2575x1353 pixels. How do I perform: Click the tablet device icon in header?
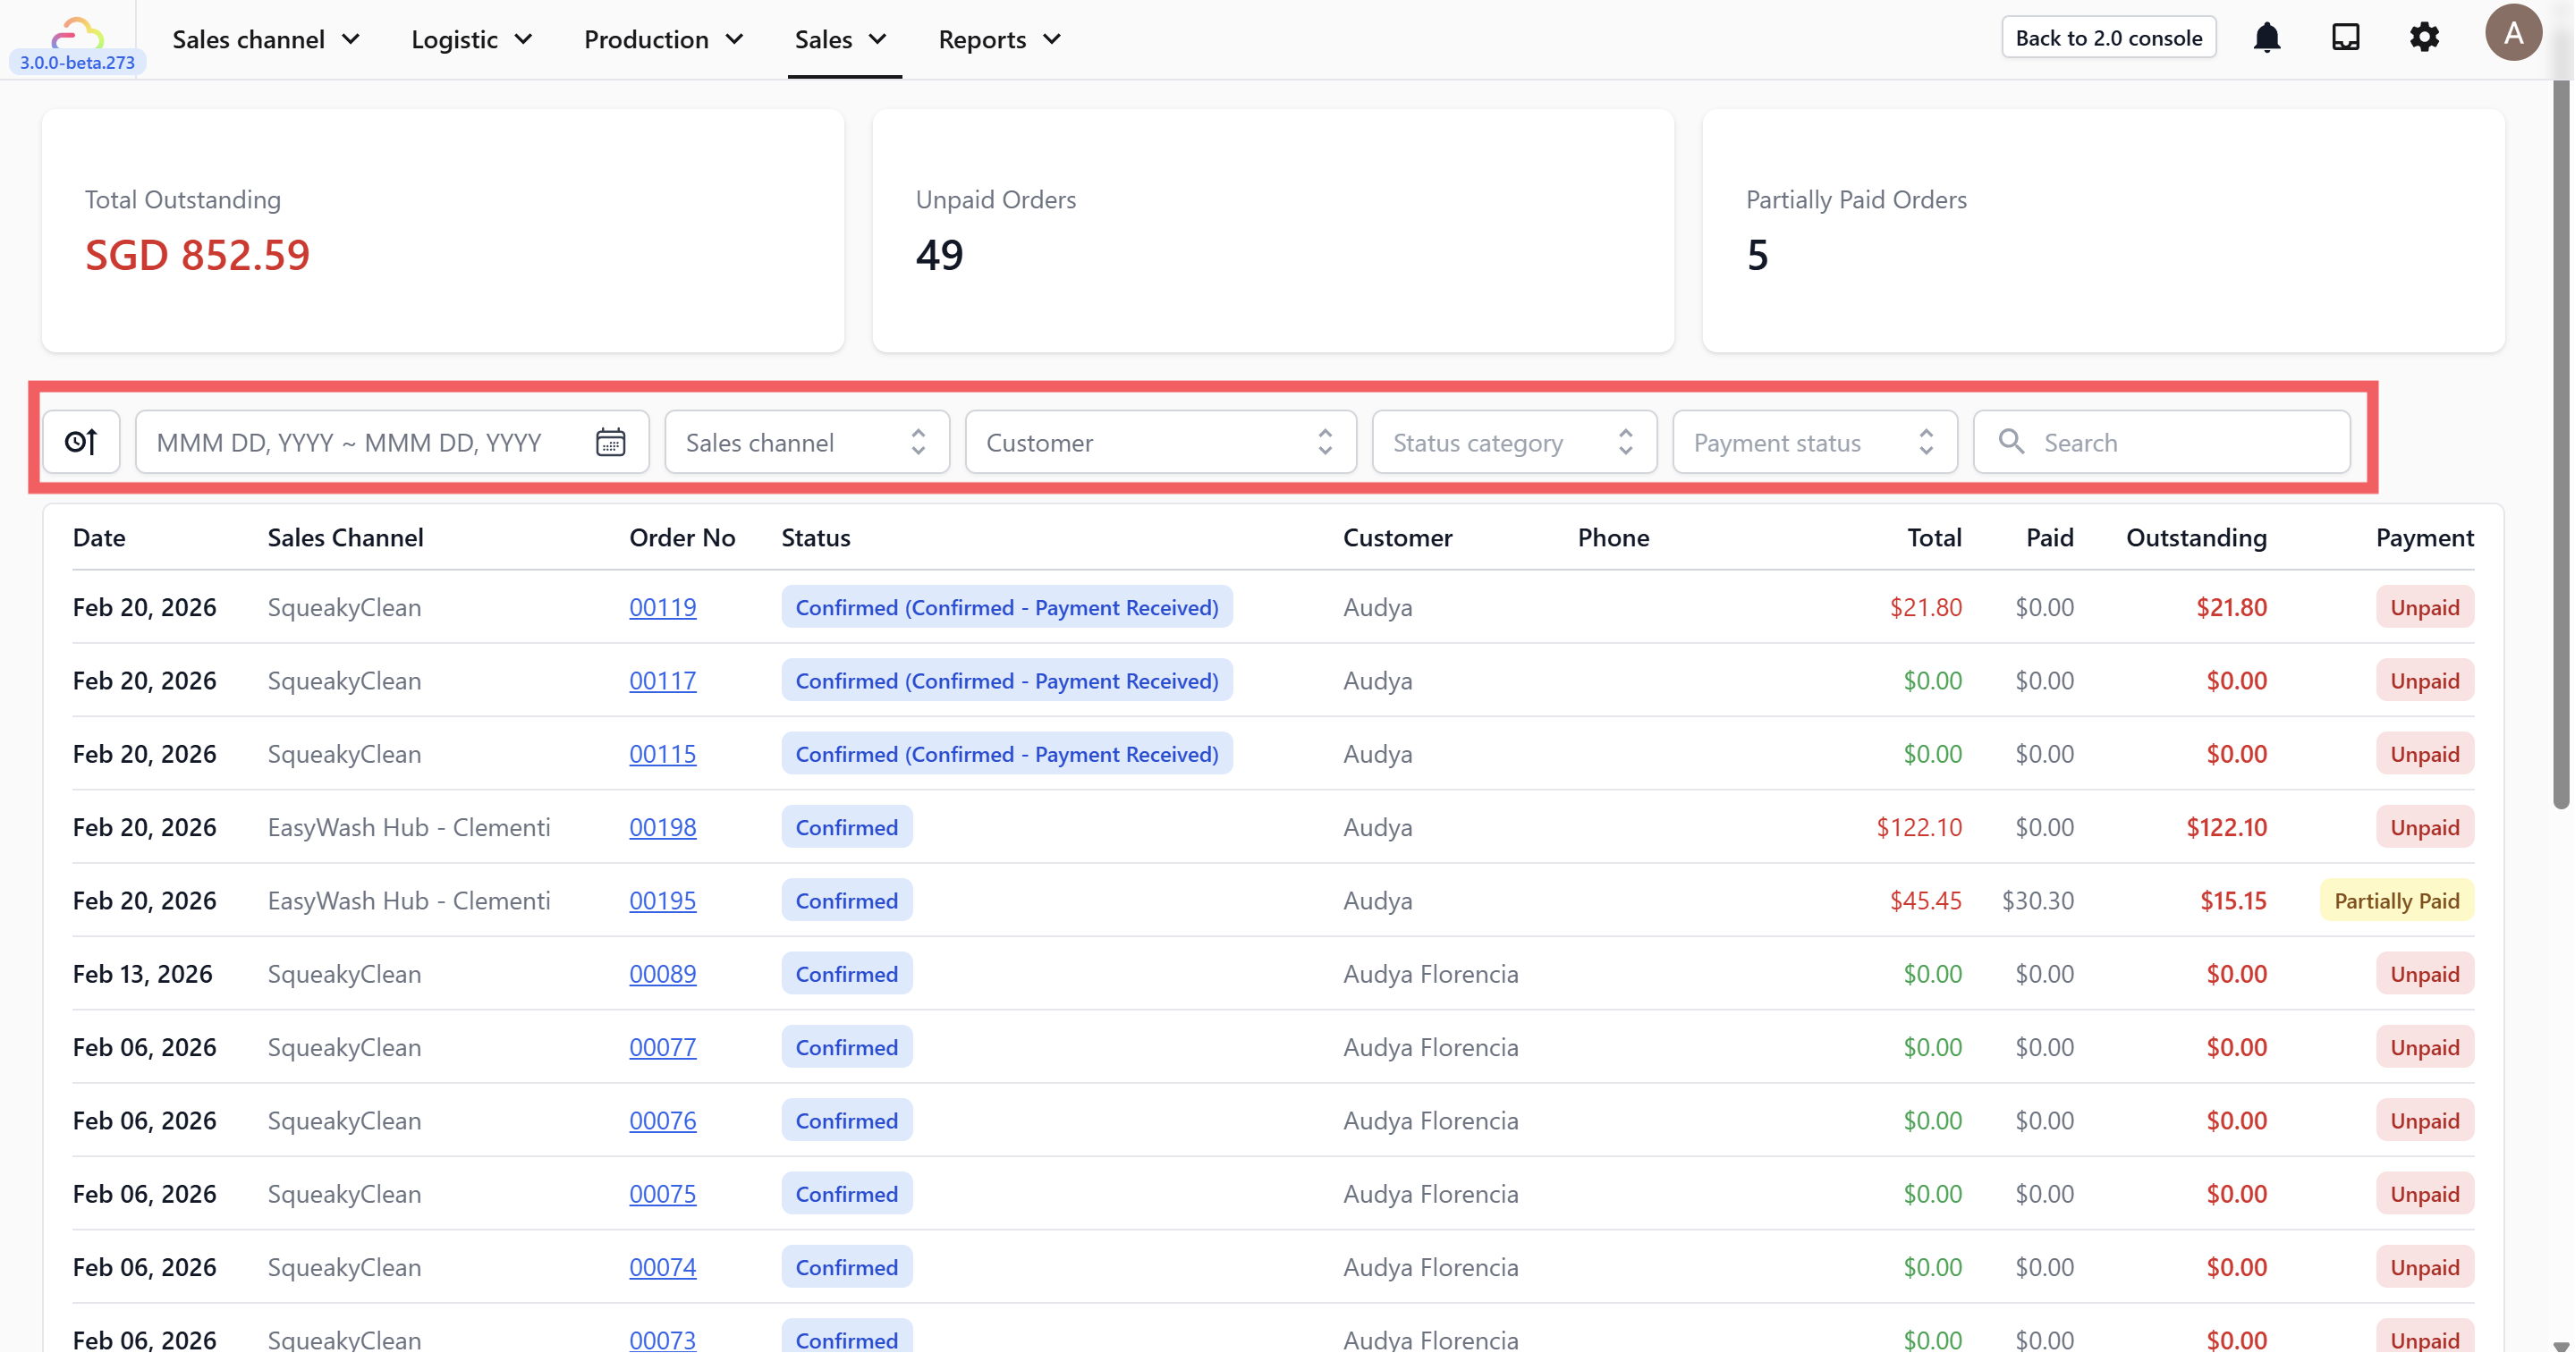2345,38
